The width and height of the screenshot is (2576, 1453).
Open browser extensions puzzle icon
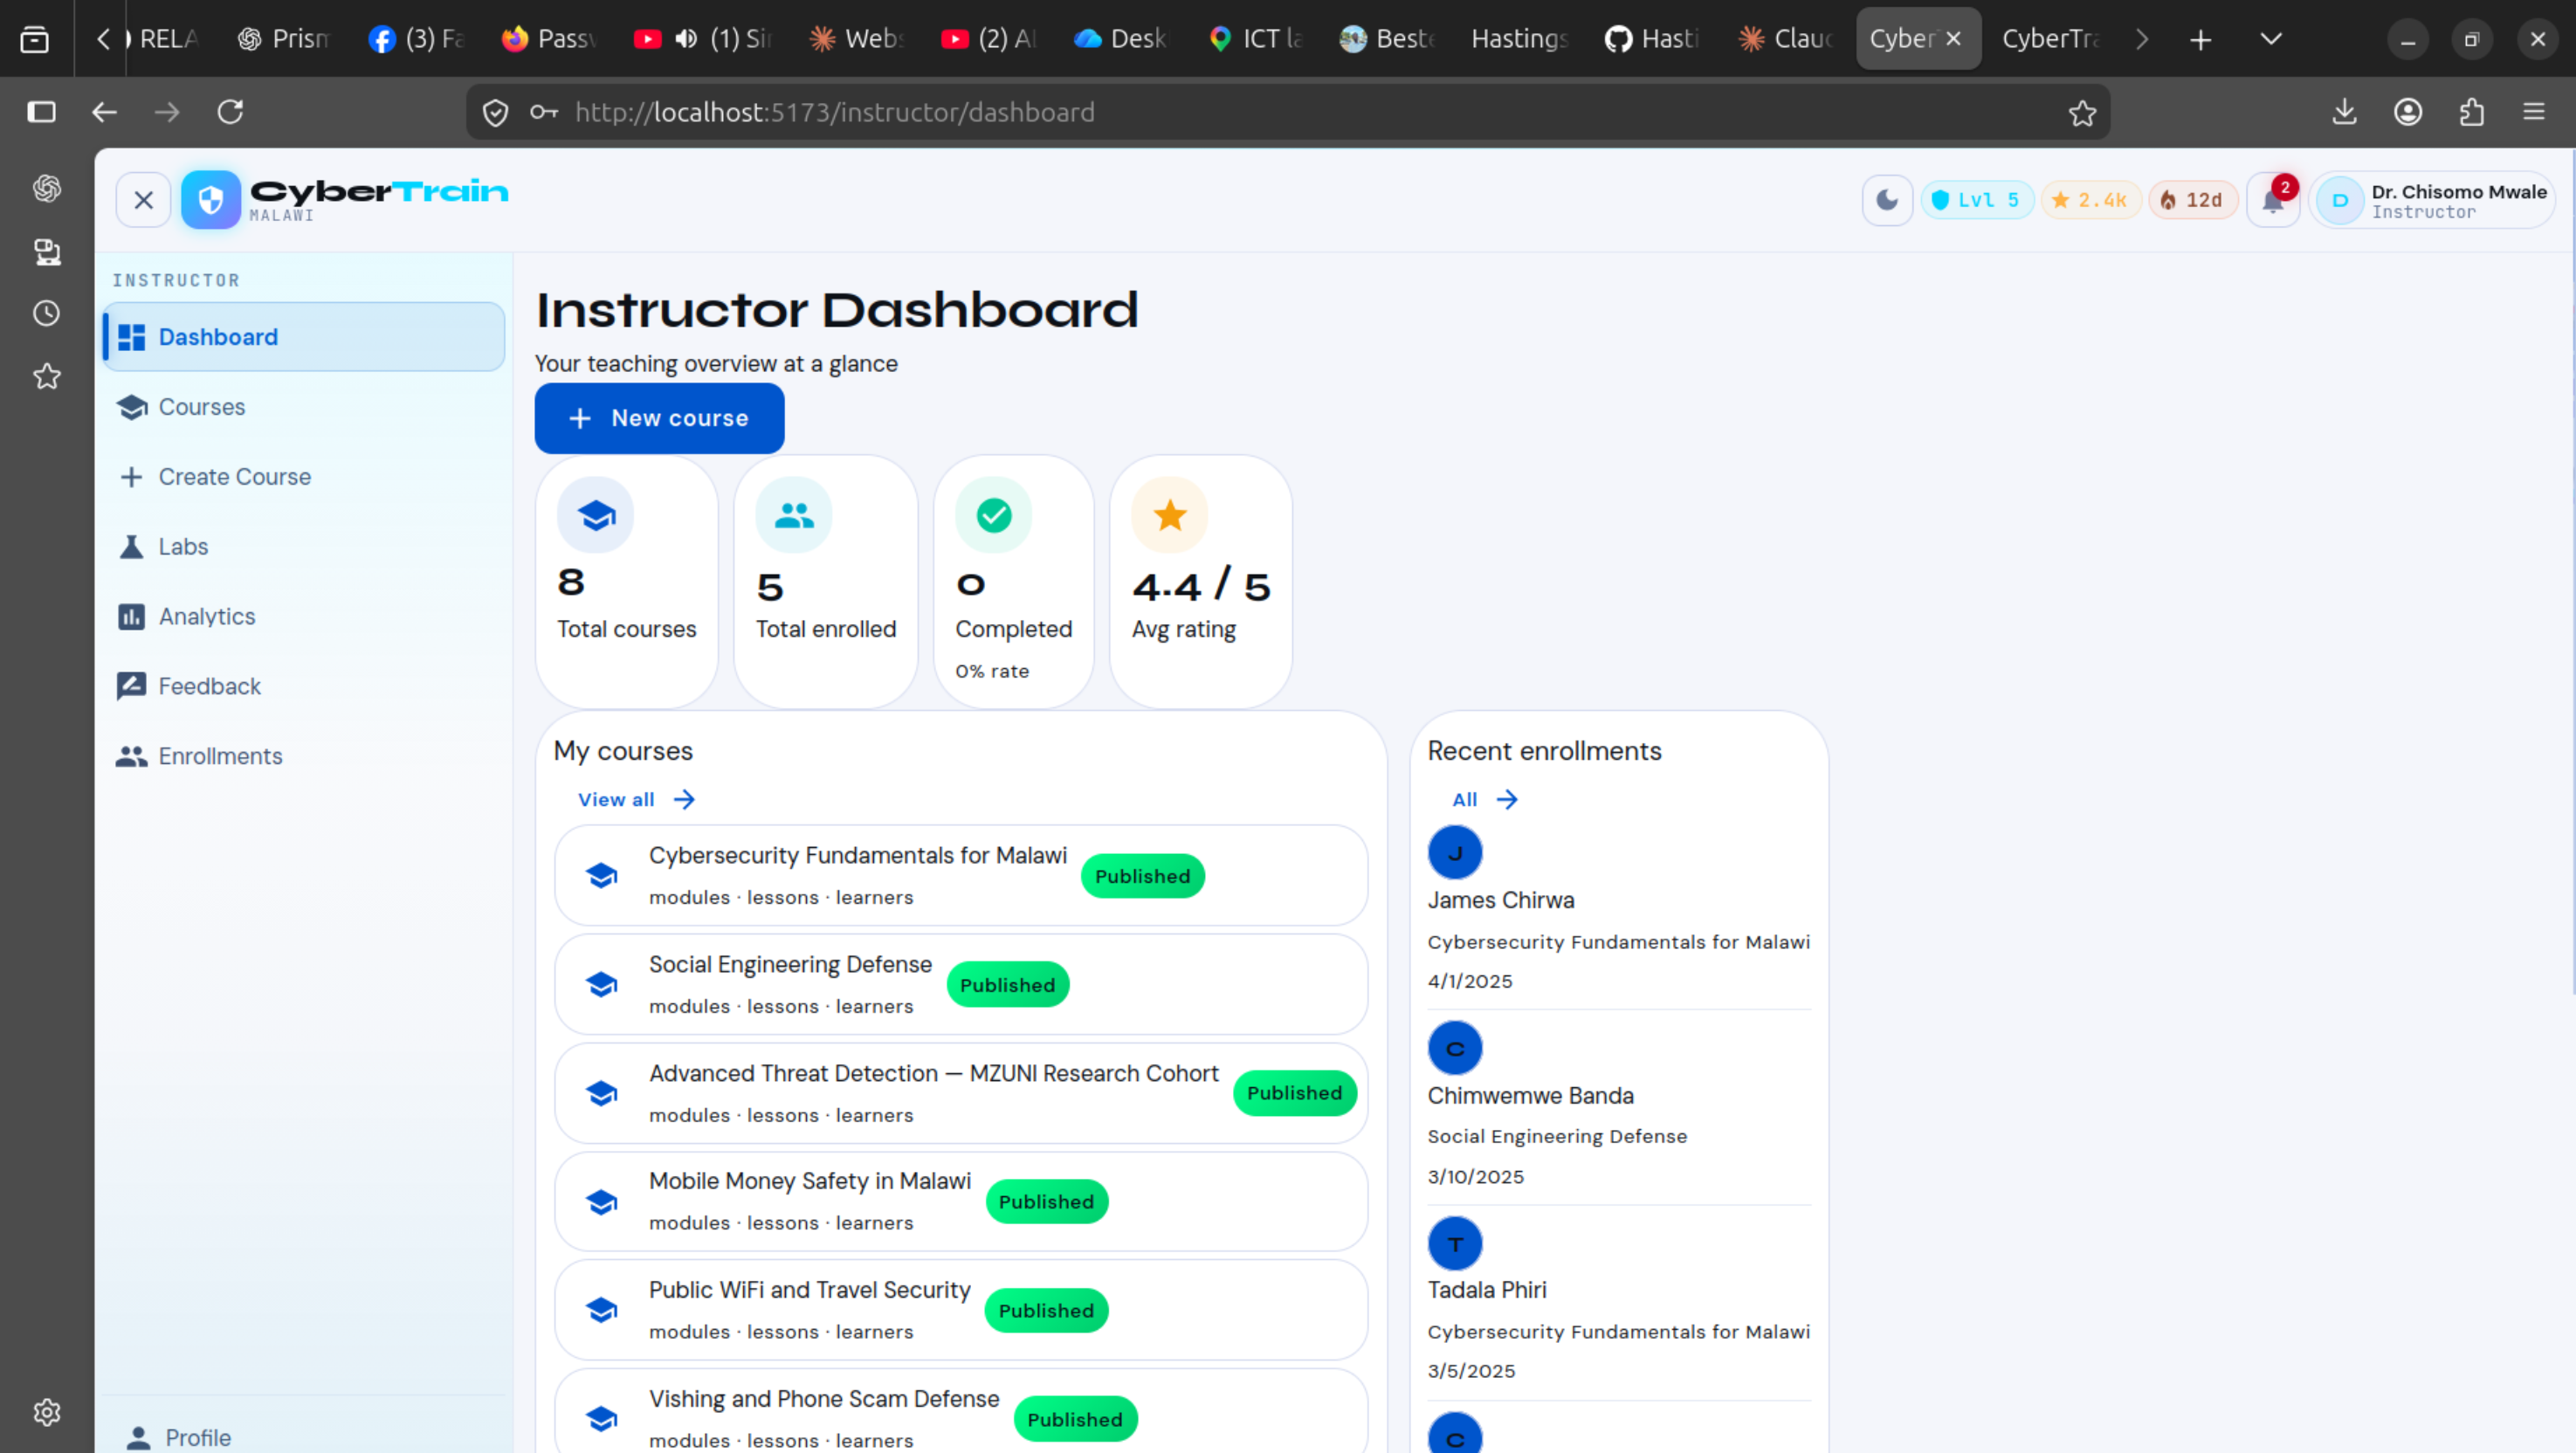tap(2471, 112)
